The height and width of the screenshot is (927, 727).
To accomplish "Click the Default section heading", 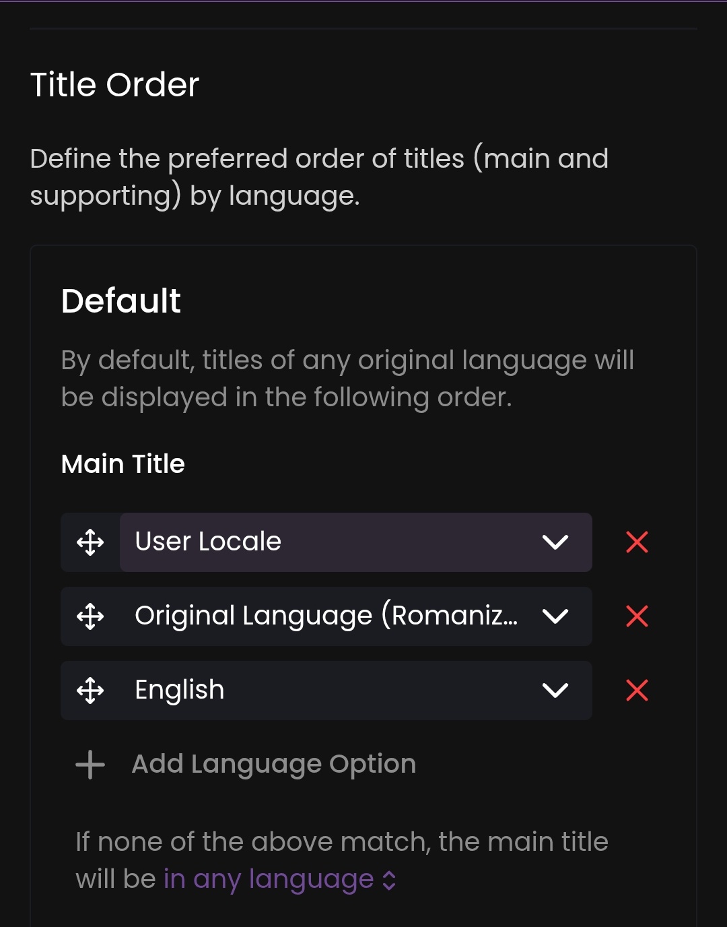I will click(121, 300).
